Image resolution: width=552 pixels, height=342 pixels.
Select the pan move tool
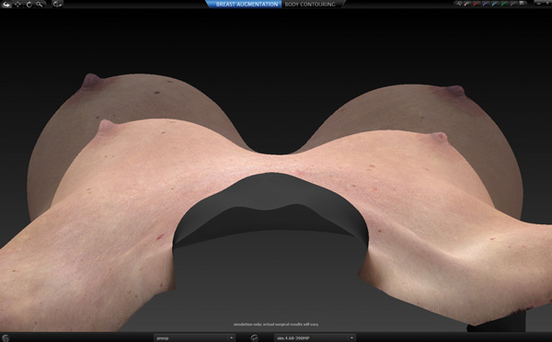[18, 5]
